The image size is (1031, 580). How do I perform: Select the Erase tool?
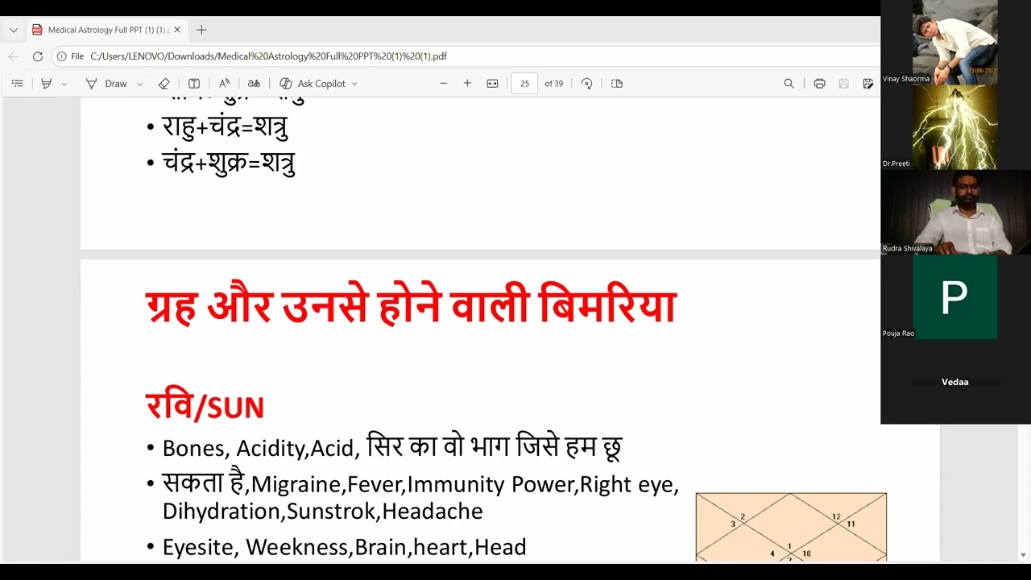164,84
